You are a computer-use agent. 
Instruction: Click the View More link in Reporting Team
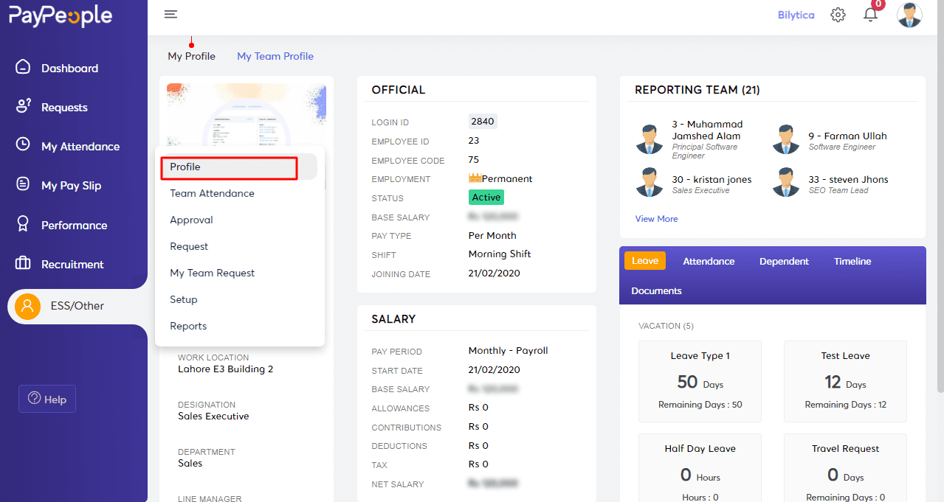tap(656, 218)
